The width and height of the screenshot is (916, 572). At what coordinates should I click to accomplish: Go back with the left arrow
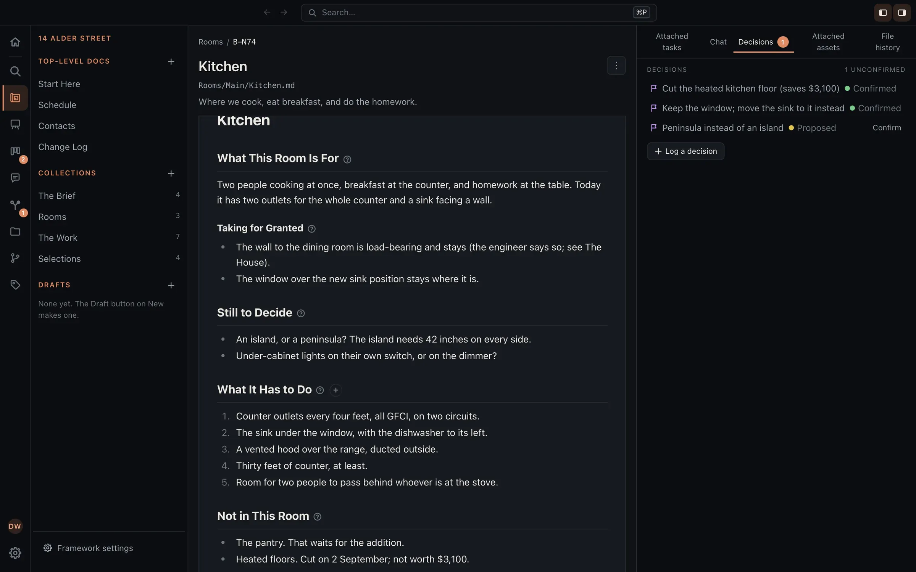pos(267,13)
